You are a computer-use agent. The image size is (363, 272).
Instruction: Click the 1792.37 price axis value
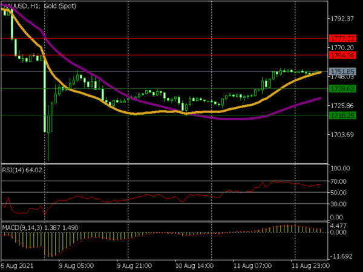point(342,18)
